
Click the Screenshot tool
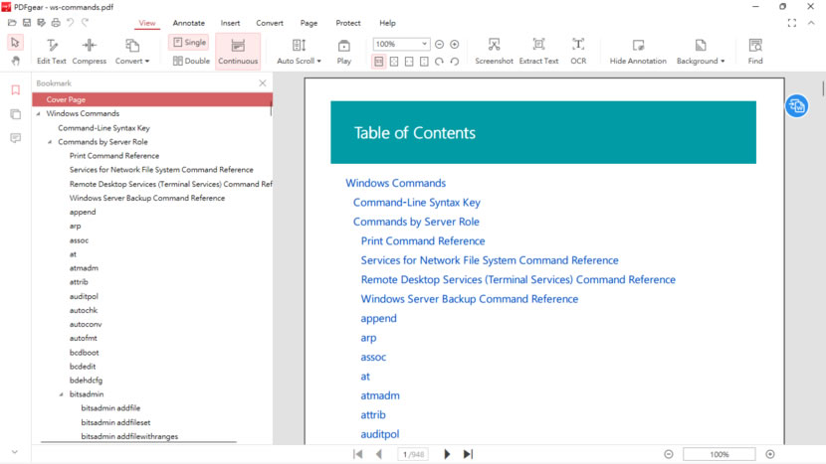495,52
